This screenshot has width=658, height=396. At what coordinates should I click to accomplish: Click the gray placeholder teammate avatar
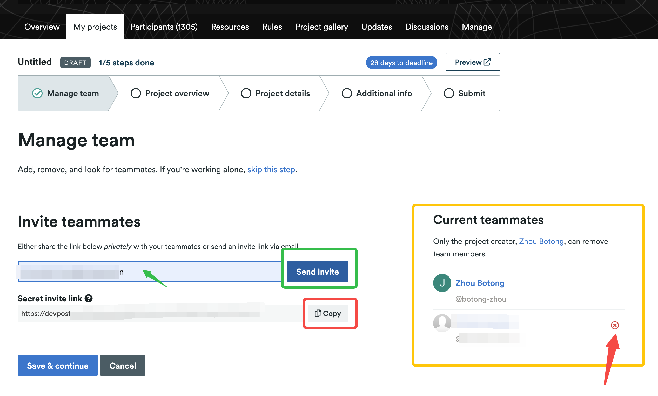tap(442, 323)
